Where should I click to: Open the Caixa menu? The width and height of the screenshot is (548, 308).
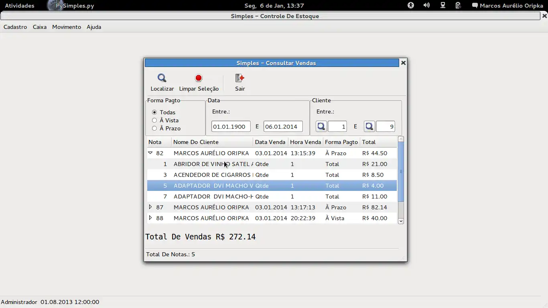pyautogui.click(x=40, y=27)
